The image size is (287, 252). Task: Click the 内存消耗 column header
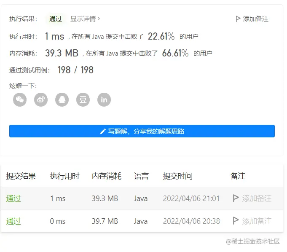click(x=107, y=176)
